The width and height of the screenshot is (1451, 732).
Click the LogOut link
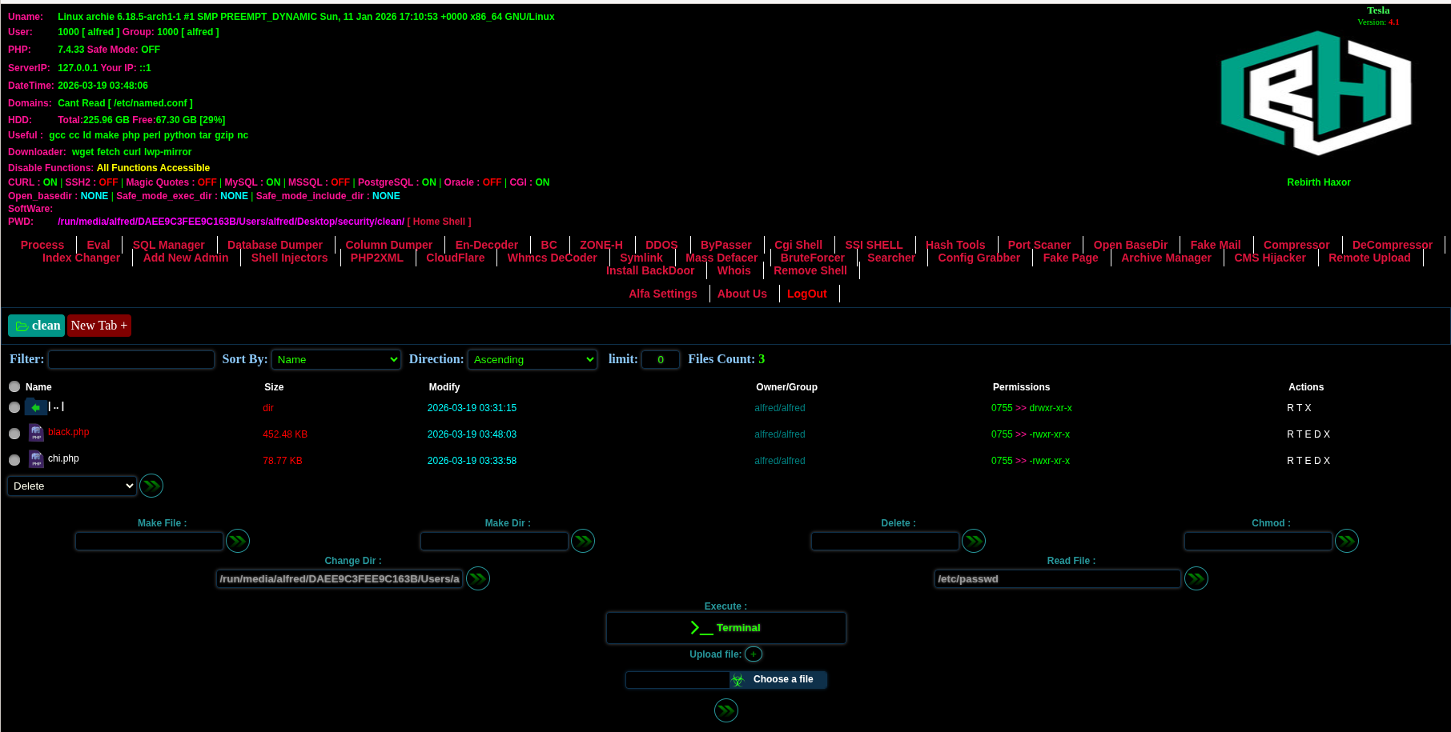(x=807, y=294)
